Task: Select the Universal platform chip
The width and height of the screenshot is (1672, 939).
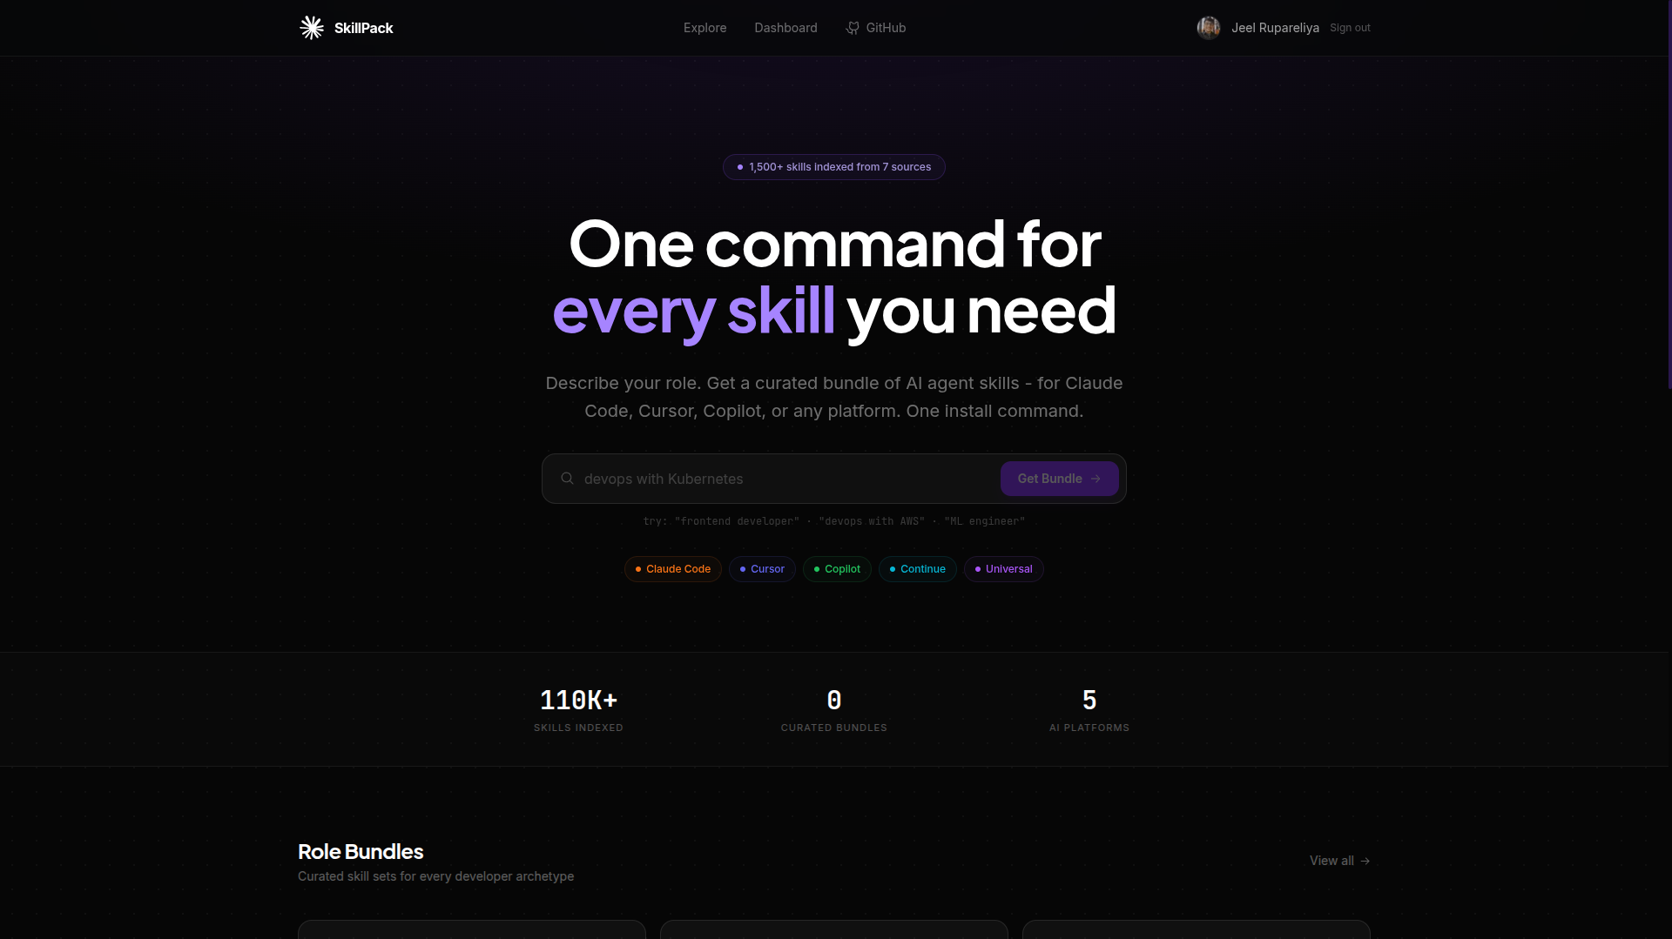Action: tap(1004, 569)
